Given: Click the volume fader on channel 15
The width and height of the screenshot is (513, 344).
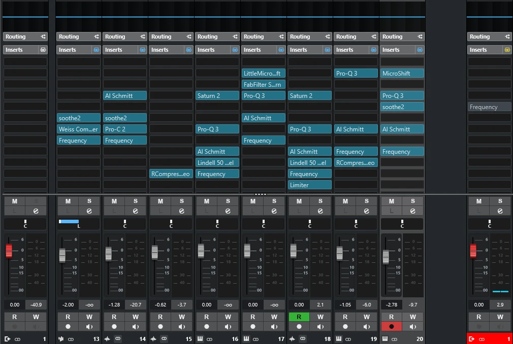Looking at the screenshot, I should tap(154, 252).
